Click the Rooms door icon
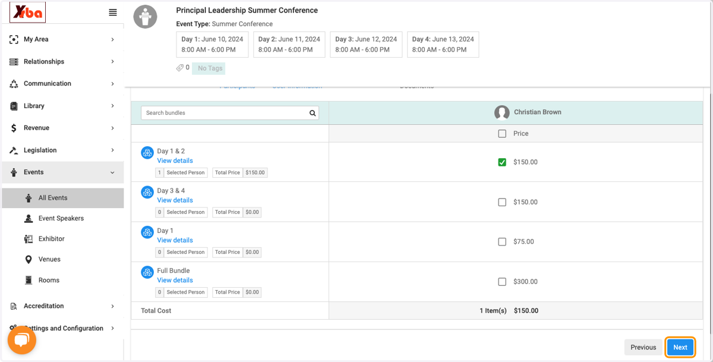The height and width of the screenshot is (362, 713). click(x=29, y=280)
